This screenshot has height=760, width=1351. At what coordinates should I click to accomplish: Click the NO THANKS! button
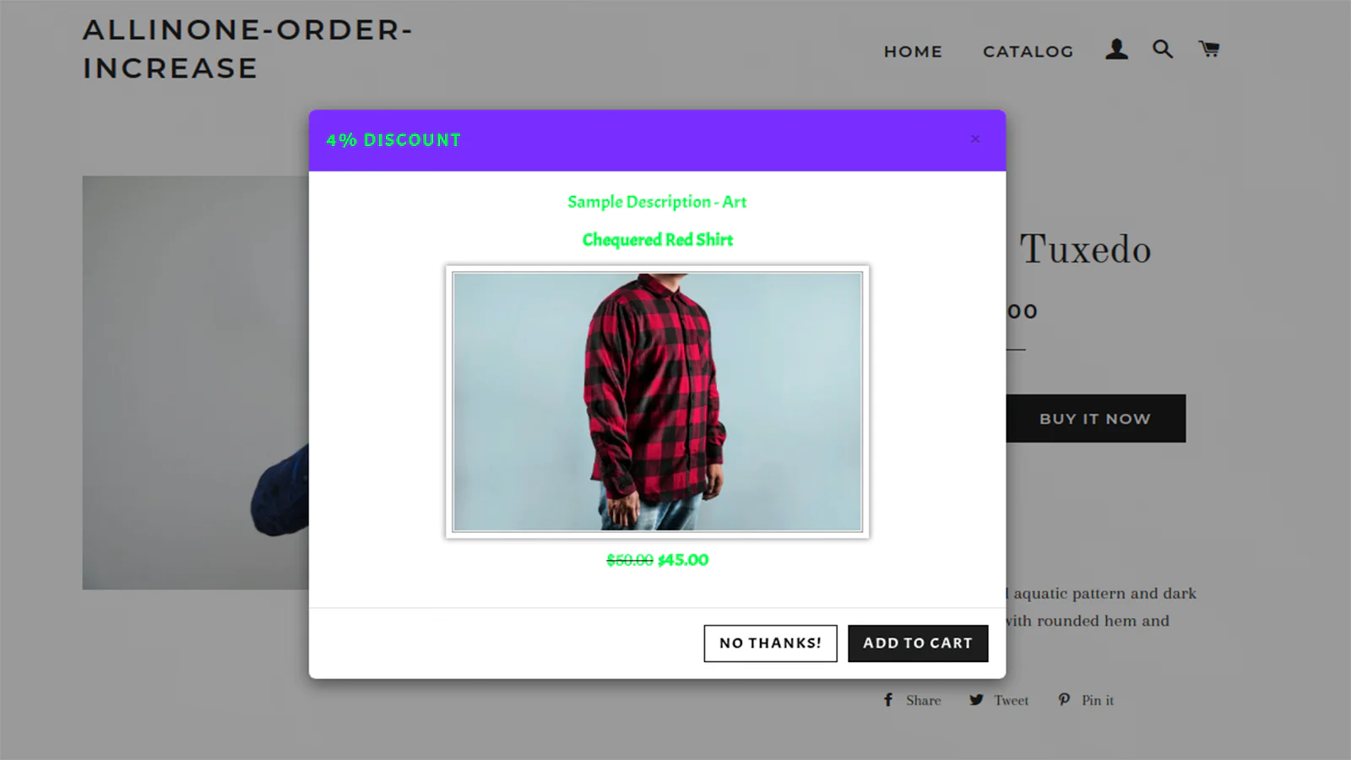point(770,643)
